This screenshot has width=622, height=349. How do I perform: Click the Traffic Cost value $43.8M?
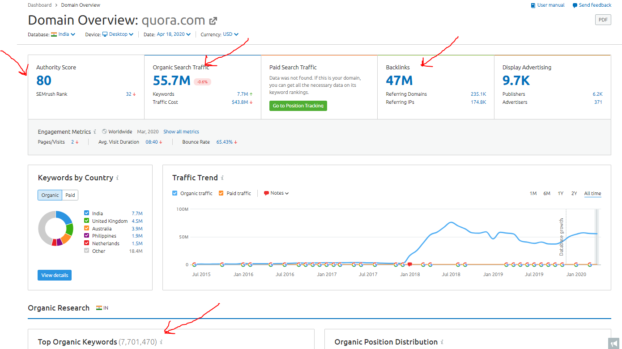(x=240, y=102)
